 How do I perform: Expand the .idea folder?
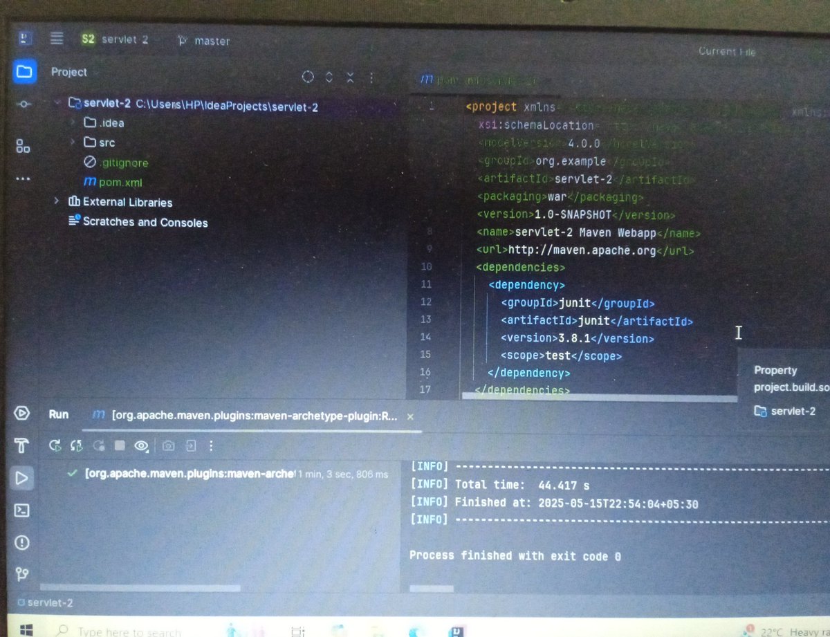(73, 122)
